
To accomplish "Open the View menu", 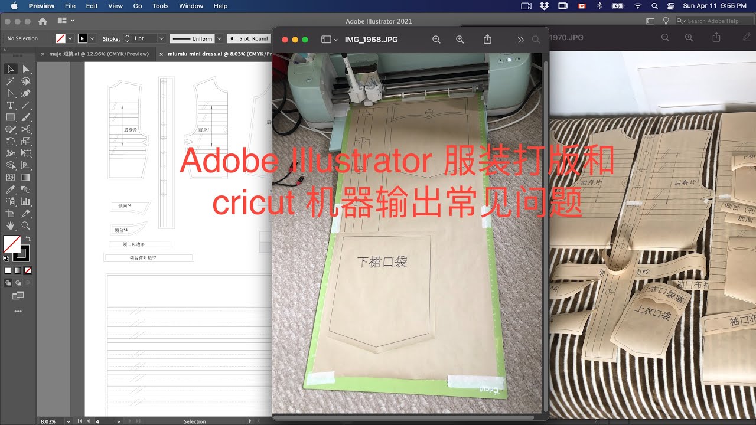I will (115, 6).
